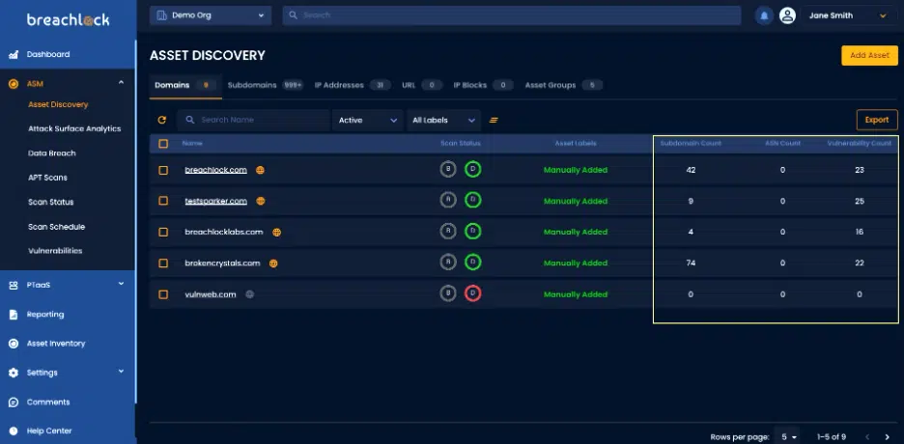Toggle the select-all checkbox in table header

(163, 144)
